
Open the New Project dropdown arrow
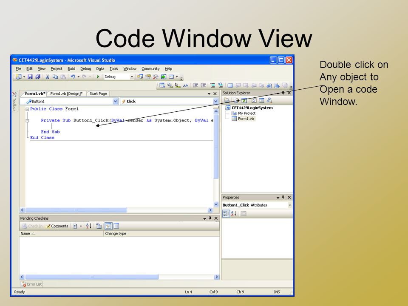pos(24,77)
